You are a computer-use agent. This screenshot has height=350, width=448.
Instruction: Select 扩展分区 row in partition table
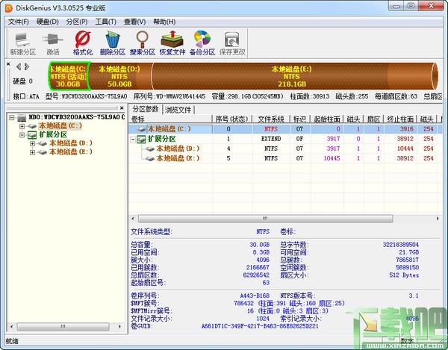click(286, 139)
